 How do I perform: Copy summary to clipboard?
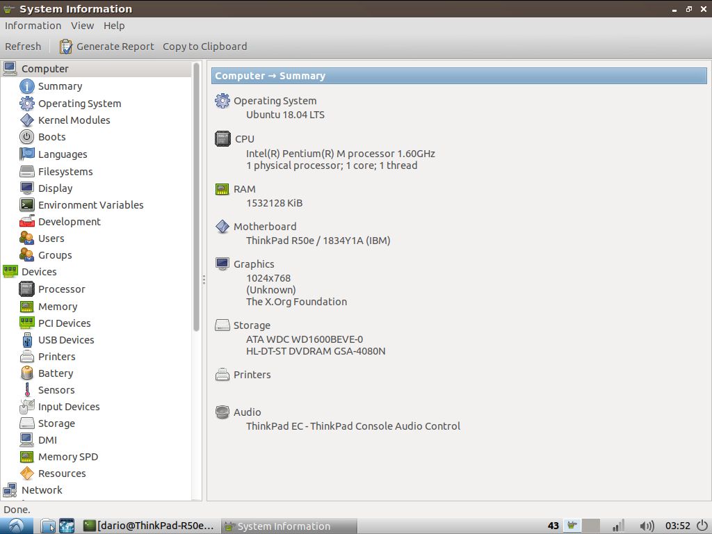[205, 47]
